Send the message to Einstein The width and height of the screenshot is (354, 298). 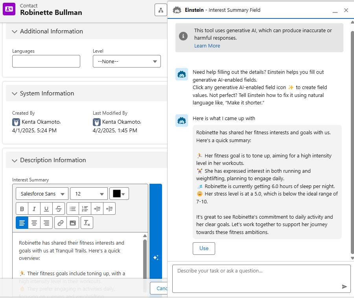[x=344, y=287]
